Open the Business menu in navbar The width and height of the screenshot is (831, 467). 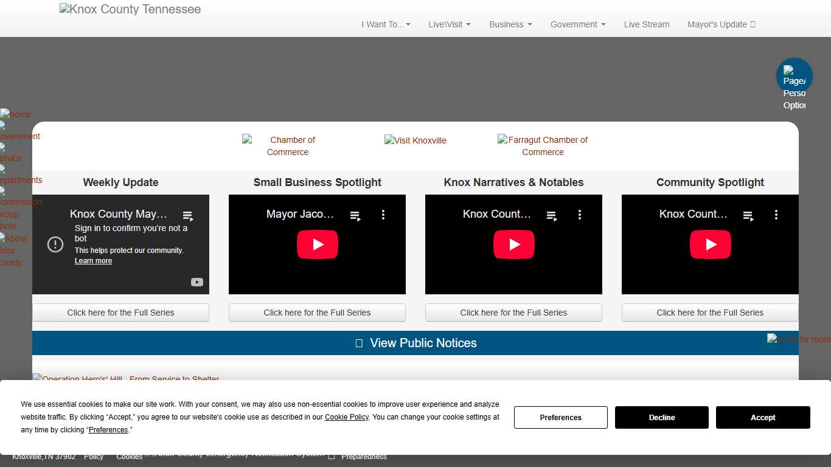point(510,24)
